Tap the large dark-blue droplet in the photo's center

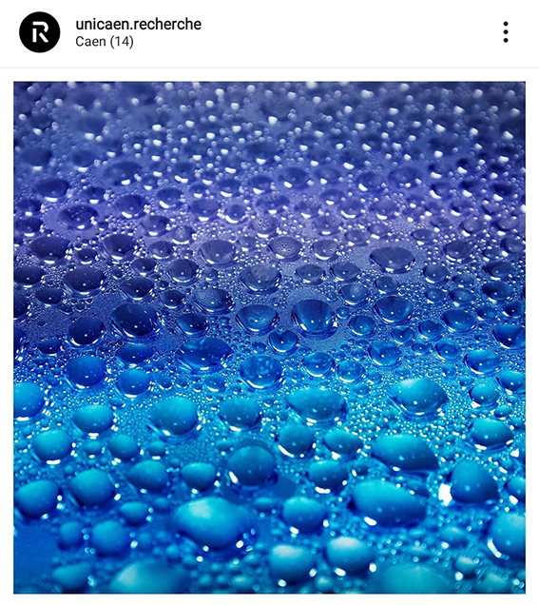point(313,317)
